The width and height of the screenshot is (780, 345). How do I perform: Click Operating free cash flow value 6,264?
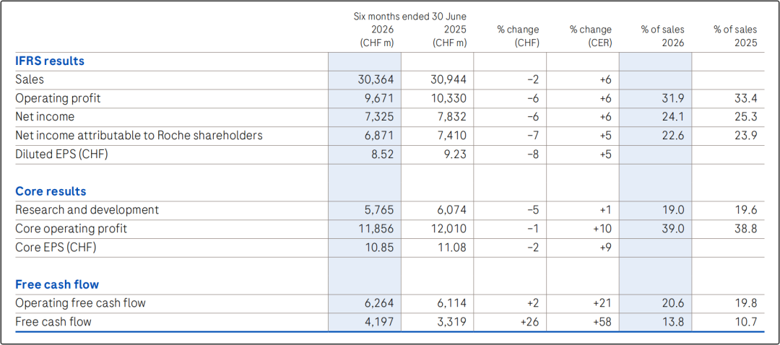click(377, 302)
